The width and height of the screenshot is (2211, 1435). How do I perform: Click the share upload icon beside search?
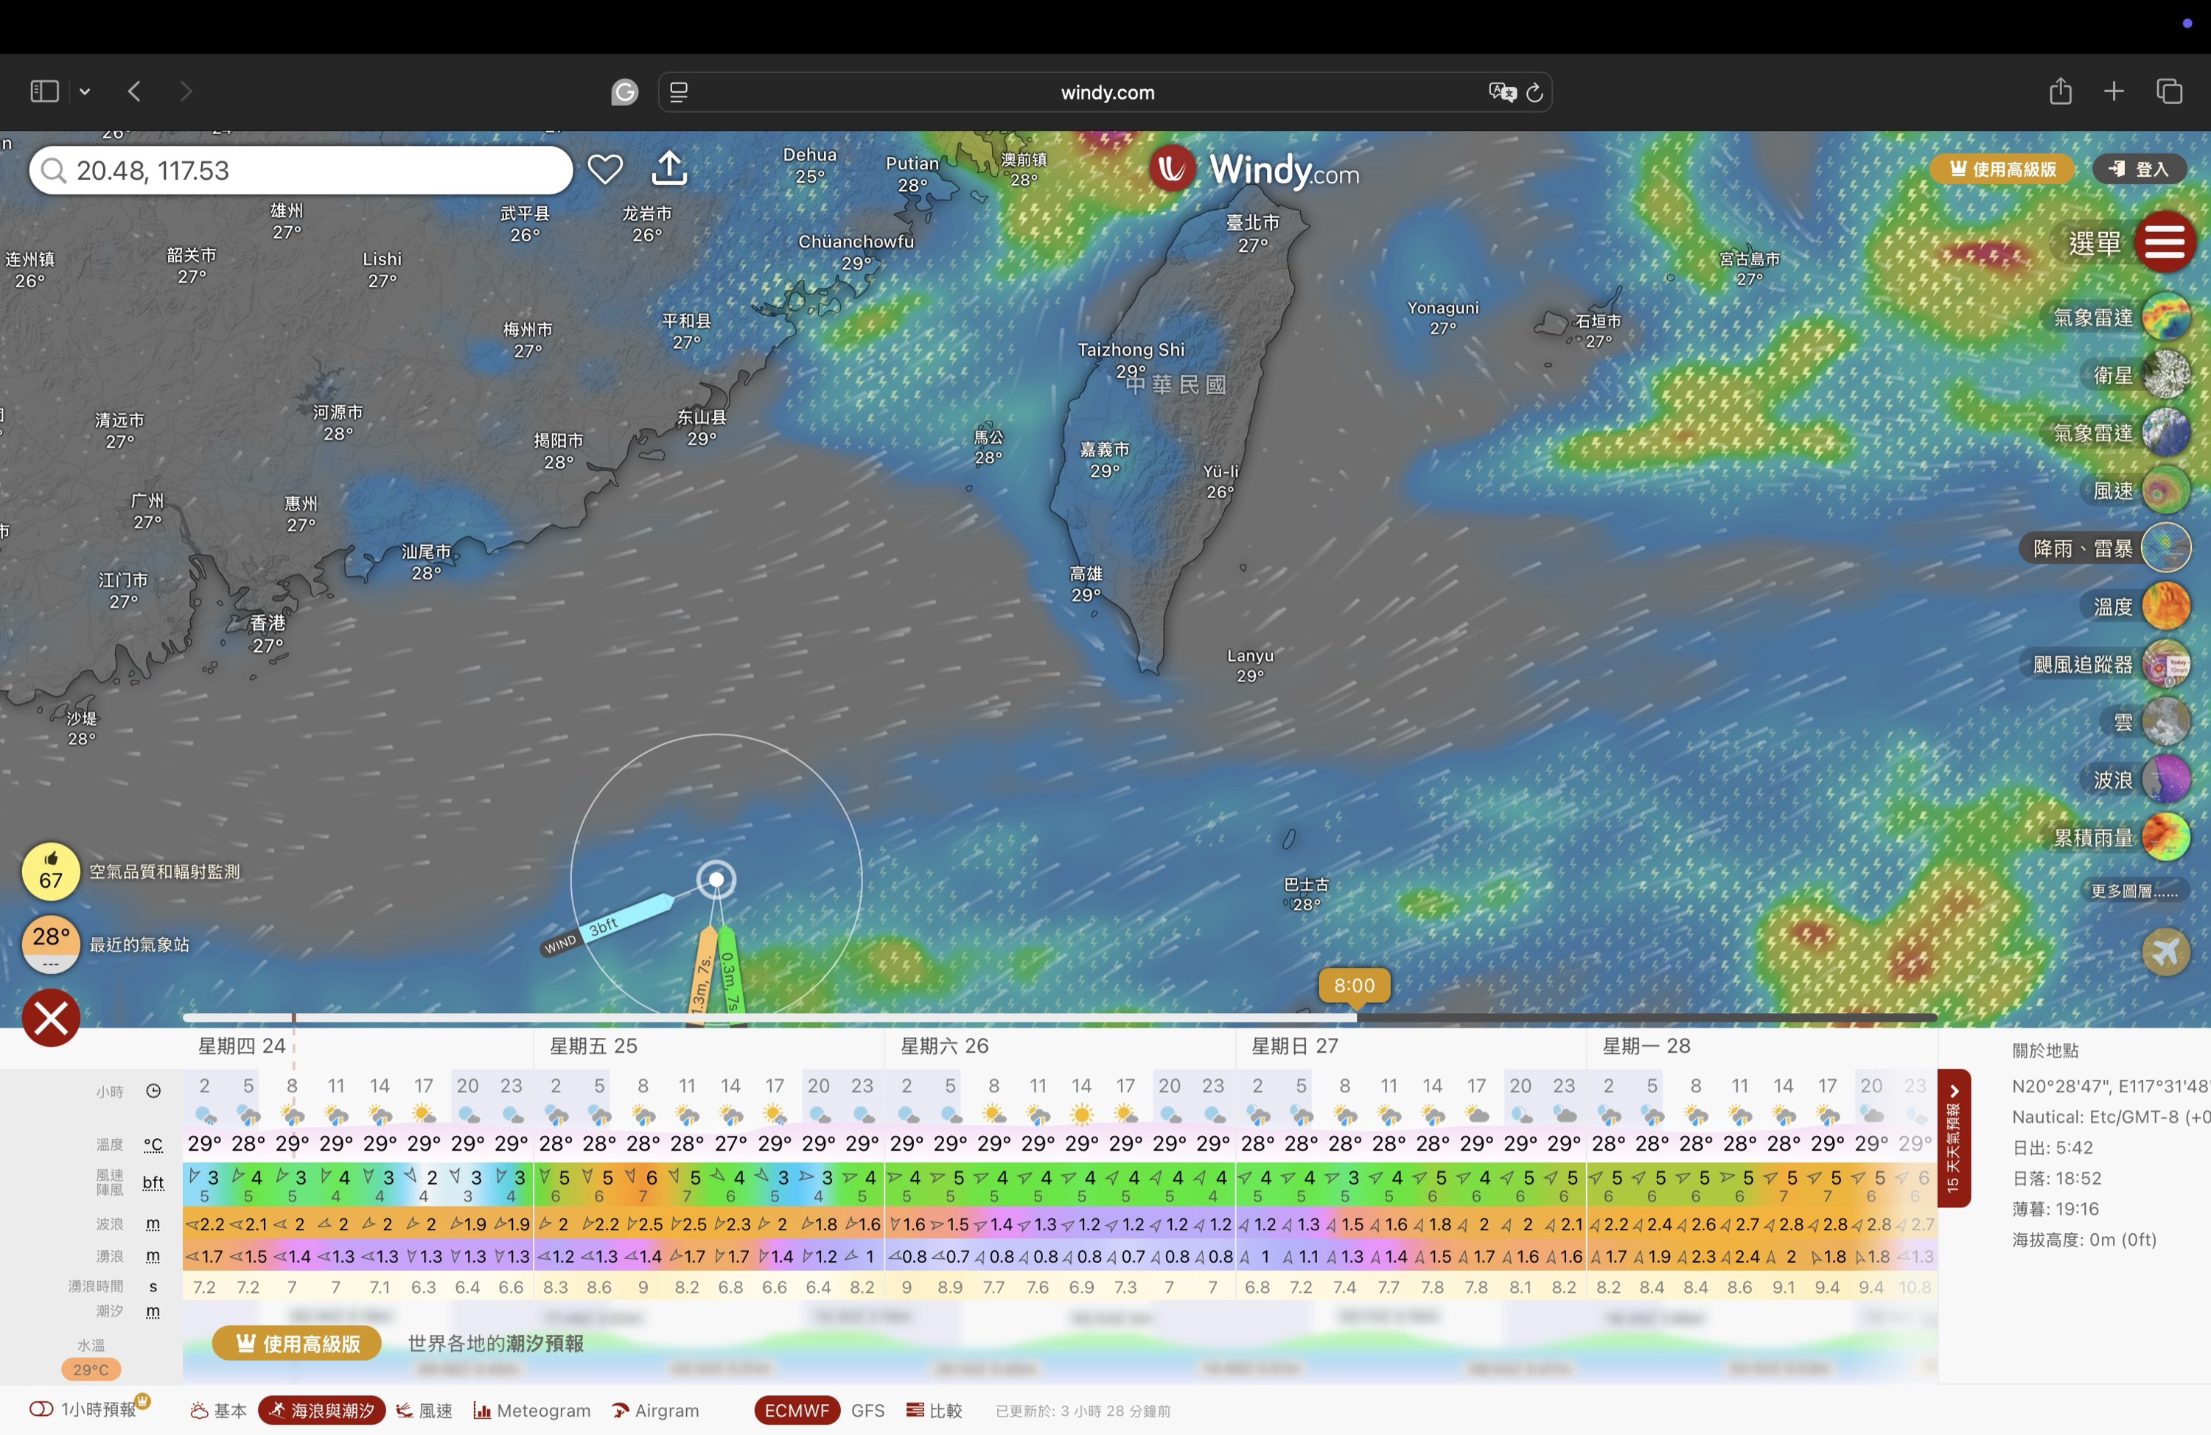(669, 168)
